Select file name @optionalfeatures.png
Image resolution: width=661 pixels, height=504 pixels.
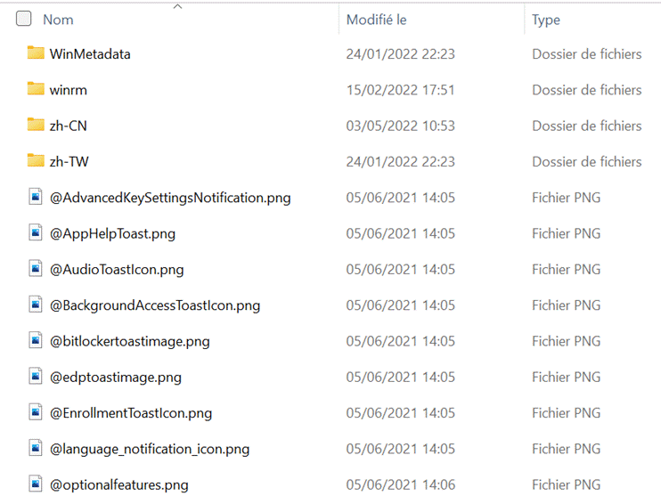[118, 484]
